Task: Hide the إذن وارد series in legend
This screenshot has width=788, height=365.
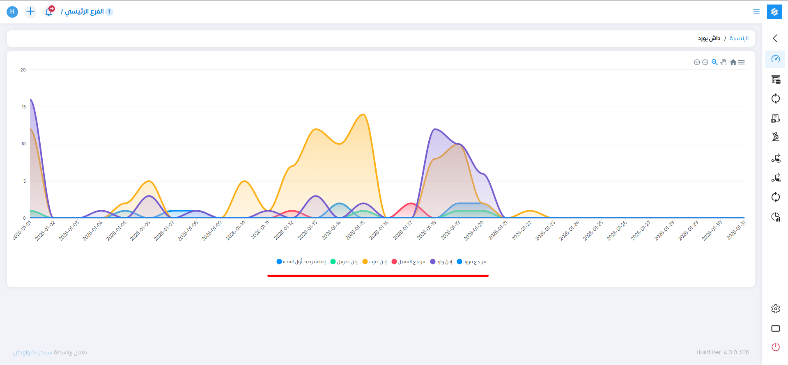Action: pyautogui.click(x=441, y=262)
